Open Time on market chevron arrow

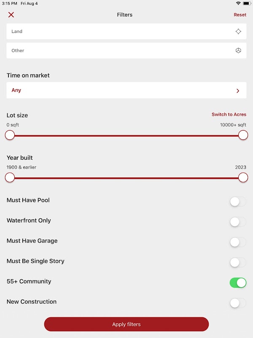click(238, 91)
